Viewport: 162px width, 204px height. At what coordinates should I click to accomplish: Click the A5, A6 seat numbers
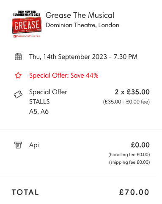[x=39, y=112]
